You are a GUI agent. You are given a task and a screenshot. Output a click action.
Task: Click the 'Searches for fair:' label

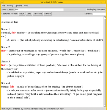point(10,14)
